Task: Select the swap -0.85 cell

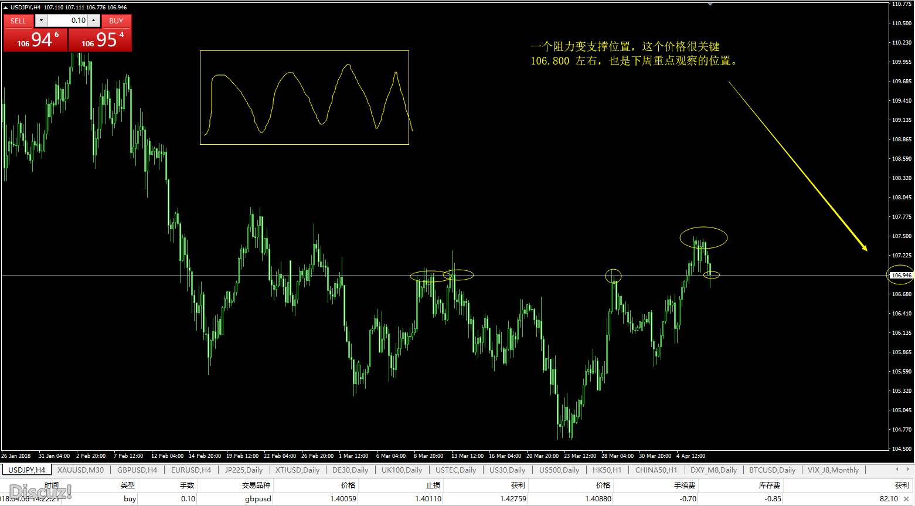Action: (x=773, y=499)
